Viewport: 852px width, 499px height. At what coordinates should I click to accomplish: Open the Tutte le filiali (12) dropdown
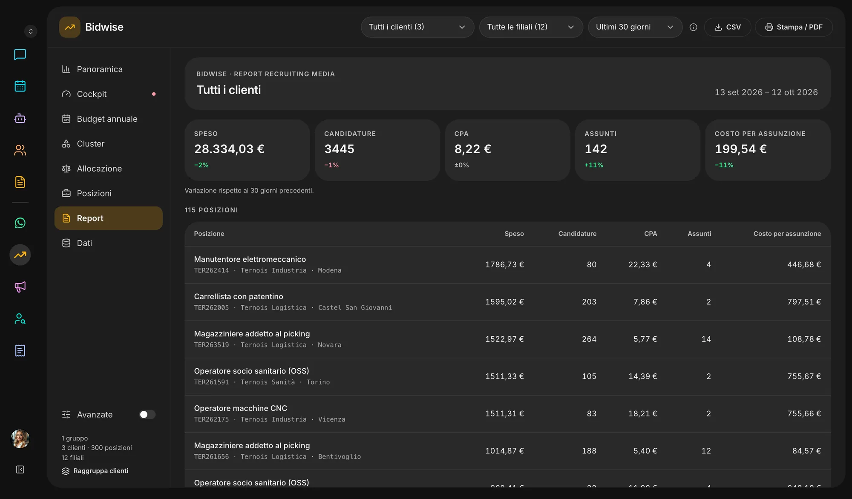pos(531,27)
